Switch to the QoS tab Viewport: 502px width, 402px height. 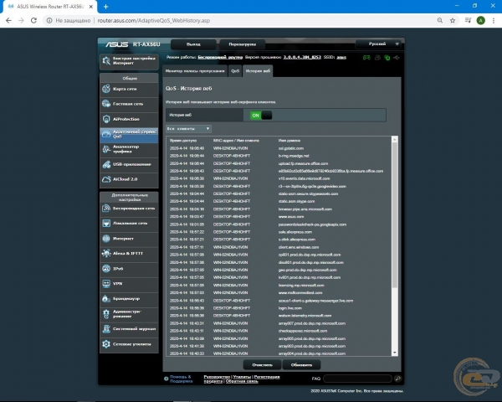[x=235, y=71]
